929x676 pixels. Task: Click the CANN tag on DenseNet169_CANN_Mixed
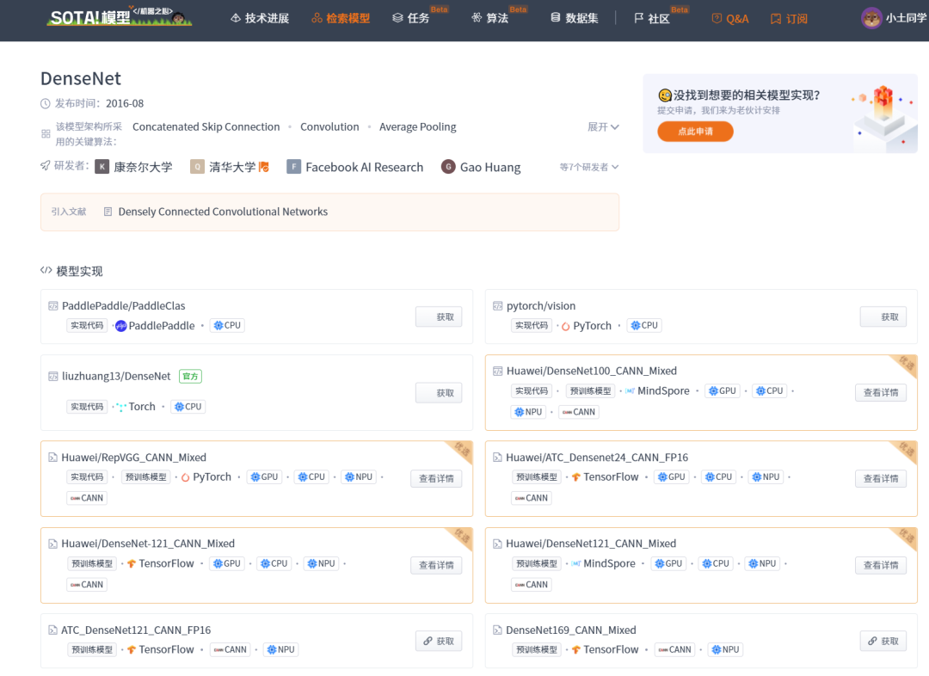coord(675,649)
